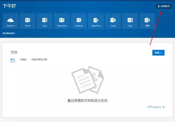
Task: Expand 显示更多应用 to show more apps
Action: pos(10,33)
